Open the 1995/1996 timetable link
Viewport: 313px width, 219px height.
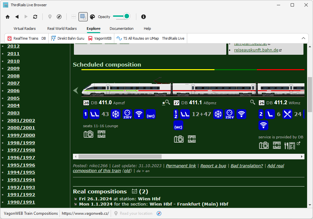(x=21, y=165)
